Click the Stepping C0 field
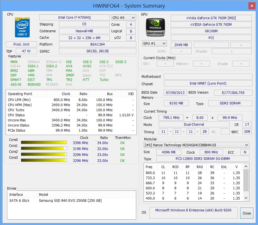The image size is (258, 225). 84,24
